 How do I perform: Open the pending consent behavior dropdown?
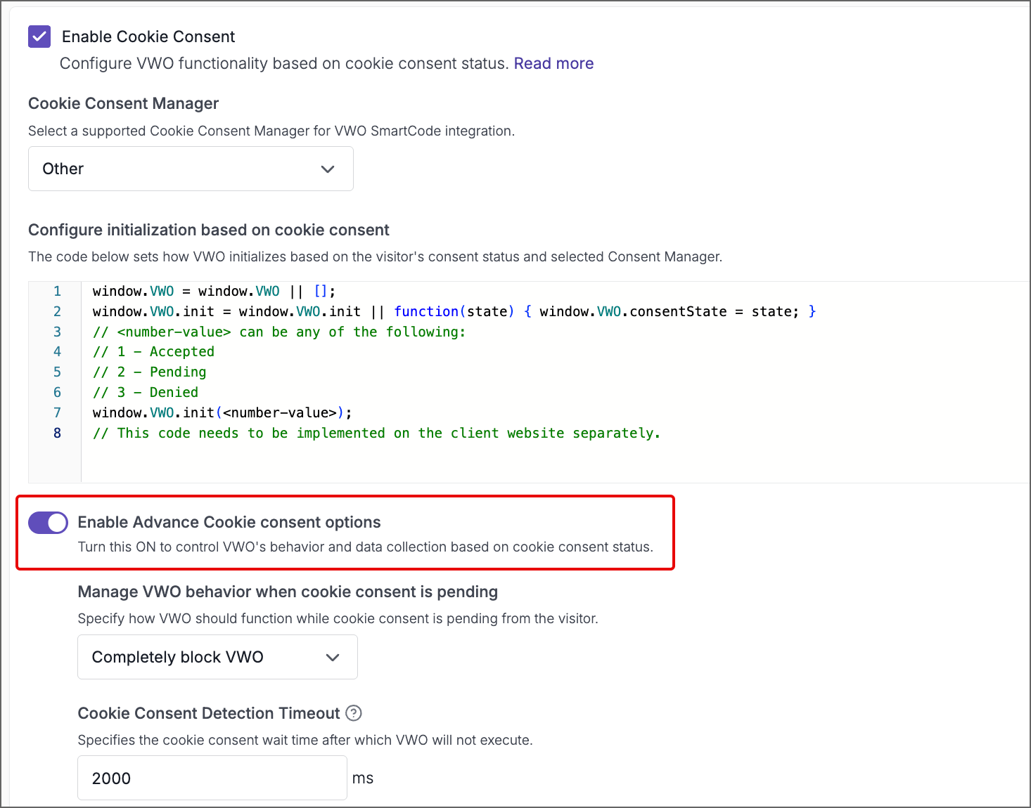click(x=217, y=657)
